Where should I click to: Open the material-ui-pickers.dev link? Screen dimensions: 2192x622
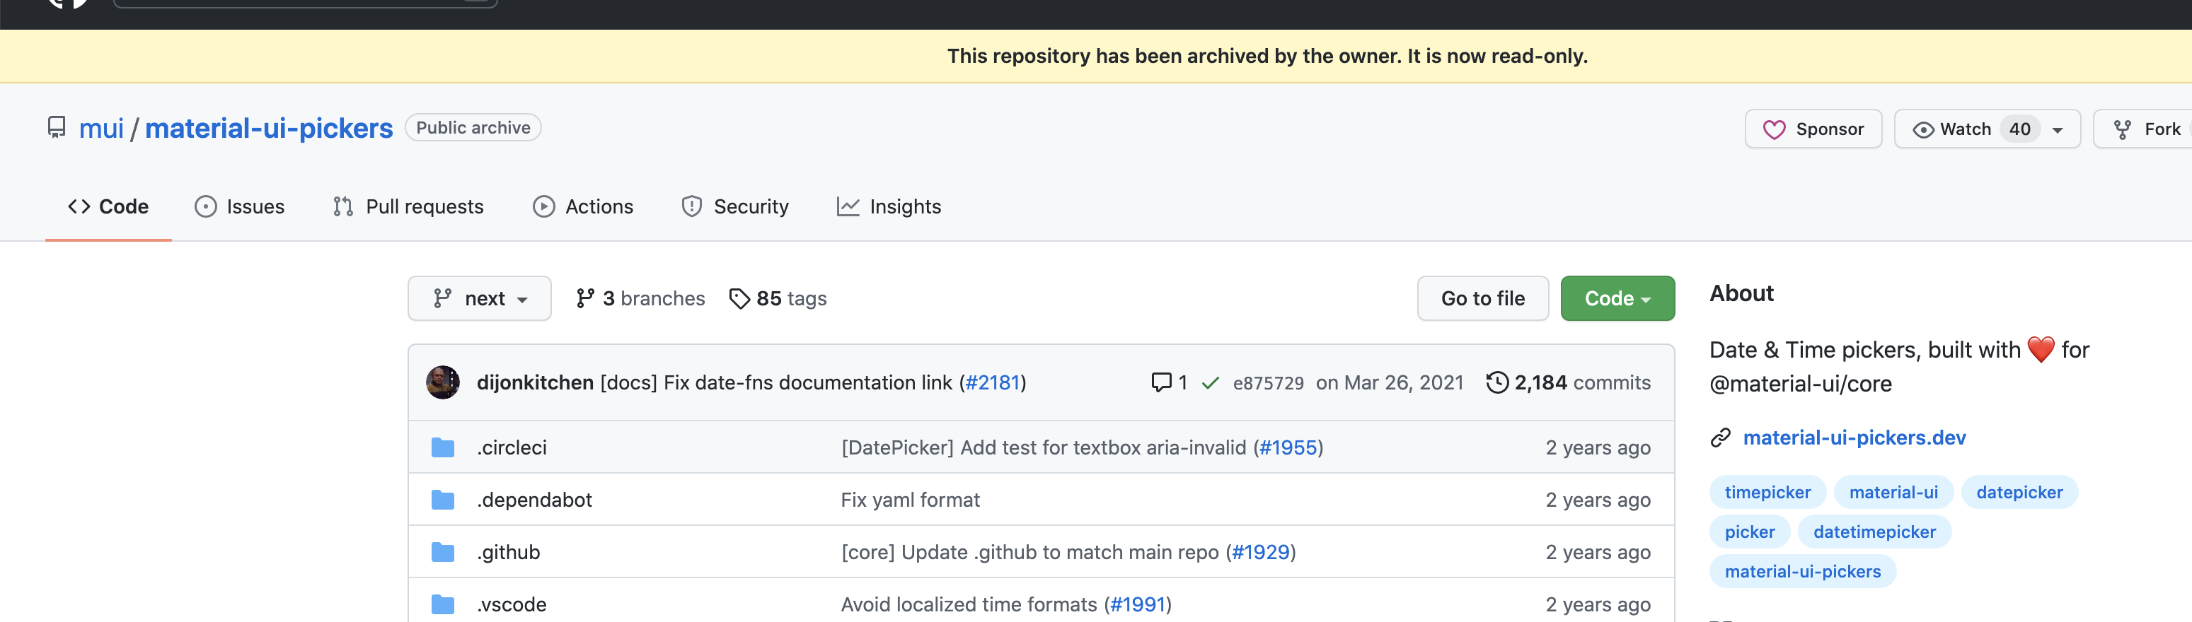coord(1854,438)
